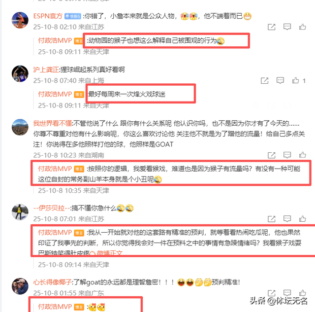
Task: Reply to 沪上龚正's comment via bubble icon
Action: (280, 80)
